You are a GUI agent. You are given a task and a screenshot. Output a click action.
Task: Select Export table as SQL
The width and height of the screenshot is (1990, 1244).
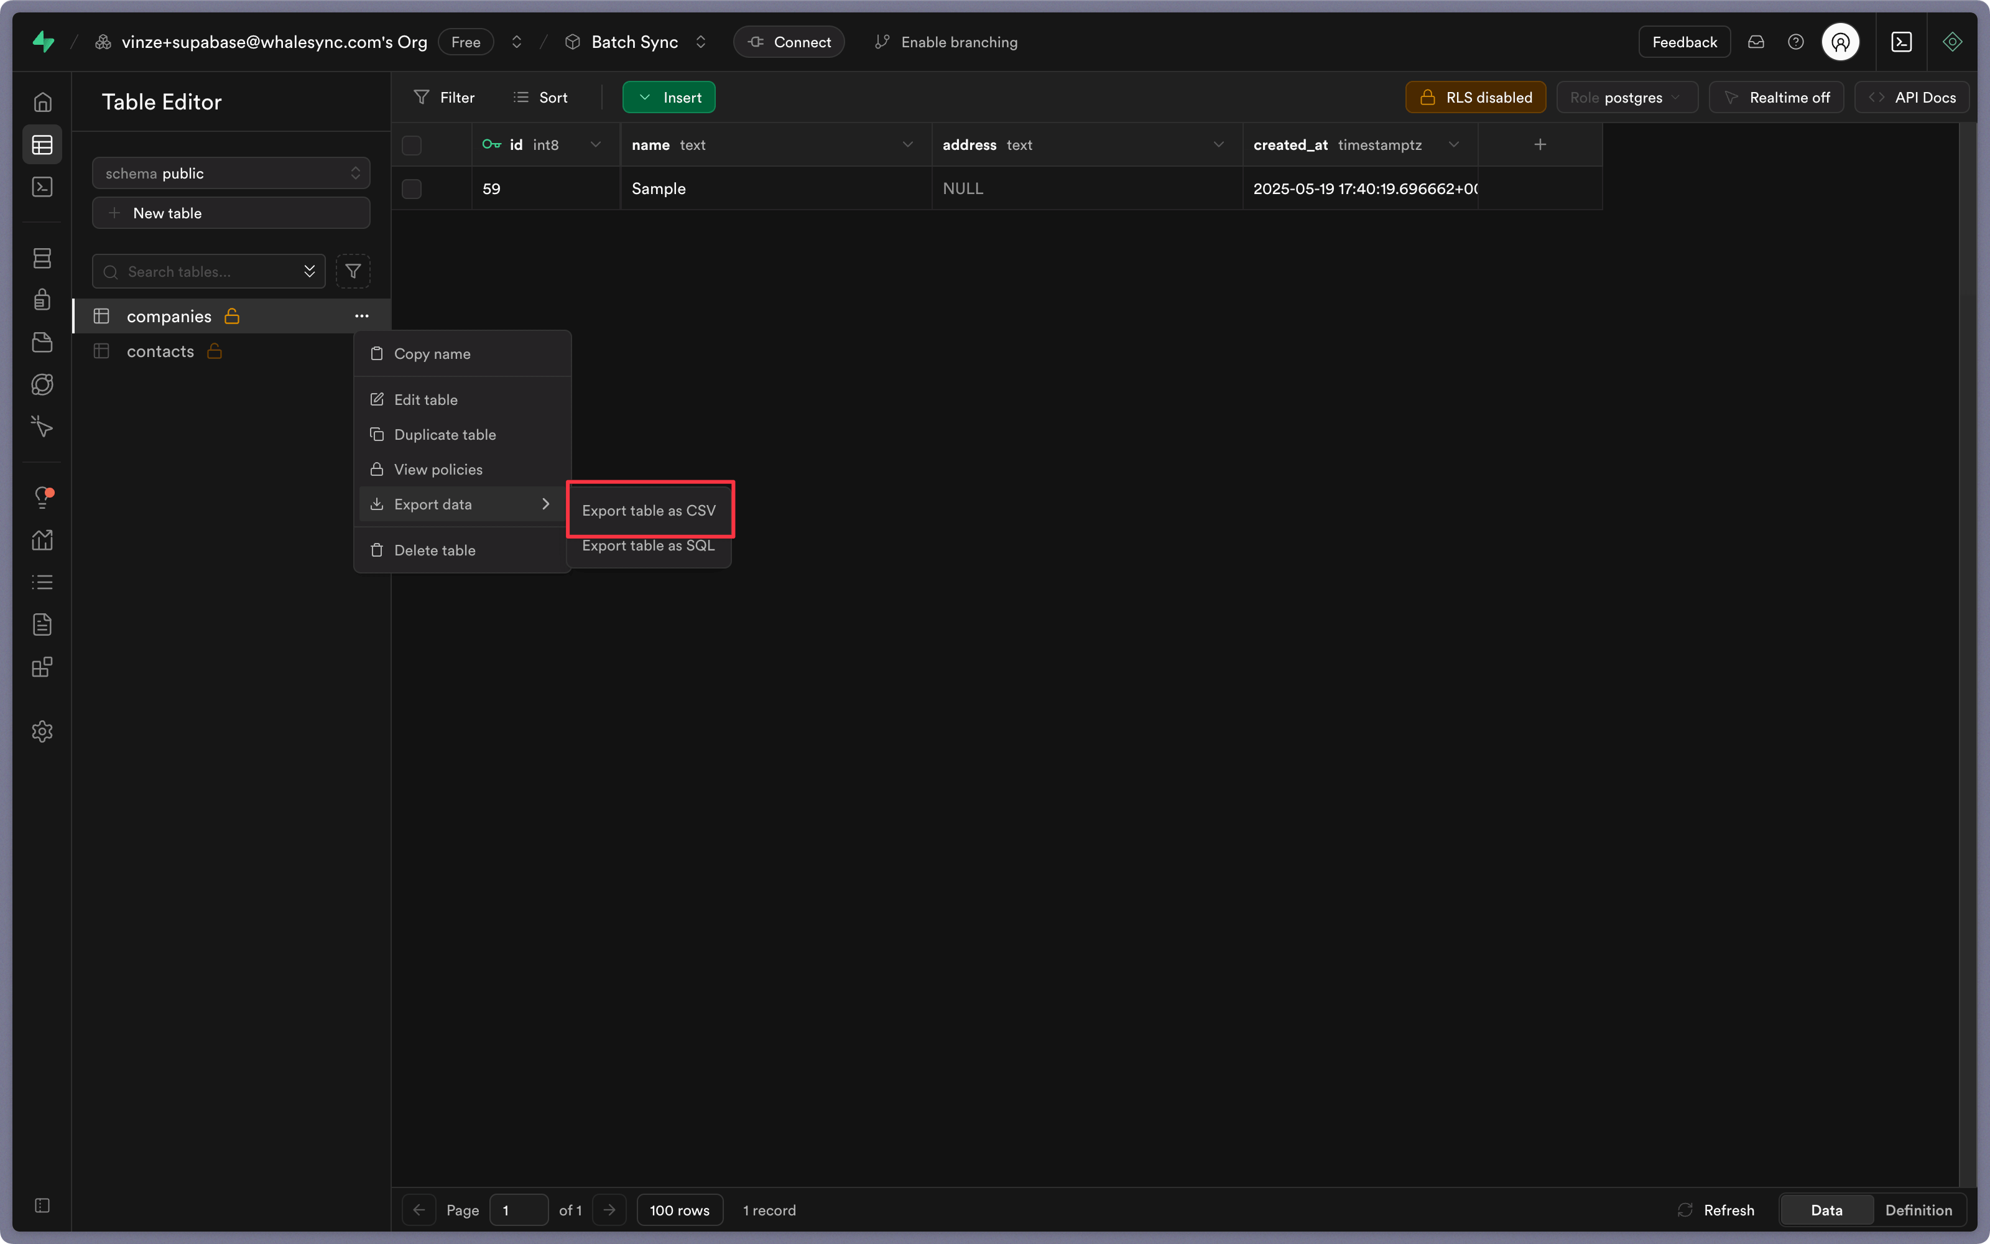click(649, 545)
